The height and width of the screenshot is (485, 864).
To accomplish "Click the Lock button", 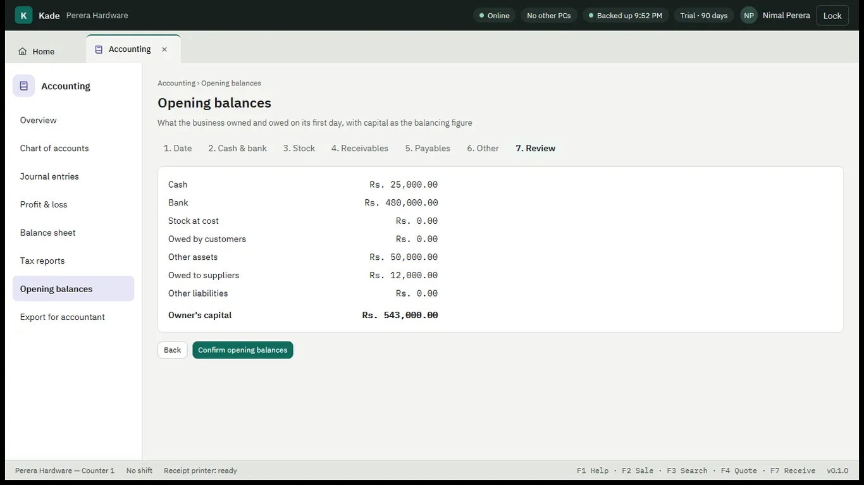I will [x=832, y=15].
